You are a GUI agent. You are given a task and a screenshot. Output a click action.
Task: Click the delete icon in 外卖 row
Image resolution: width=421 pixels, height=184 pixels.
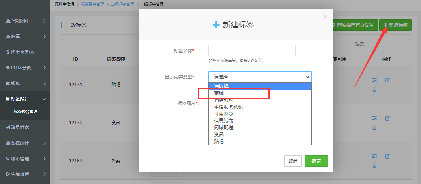pyautogui.click(x=374, y=165)
